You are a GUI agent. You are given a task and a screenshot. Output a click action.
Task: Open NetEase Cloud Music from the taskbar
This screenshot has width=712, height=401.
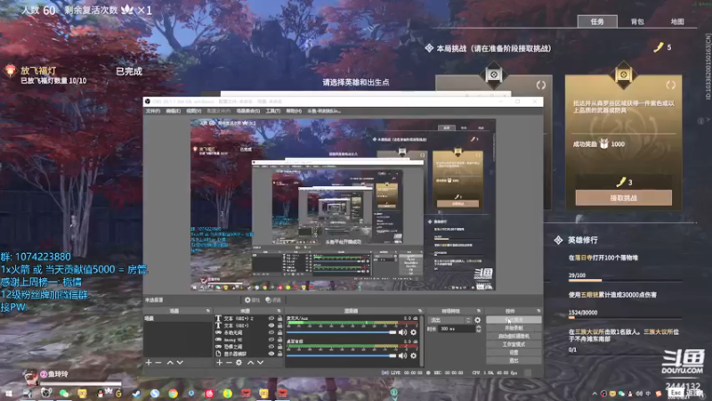pos(209,393)
